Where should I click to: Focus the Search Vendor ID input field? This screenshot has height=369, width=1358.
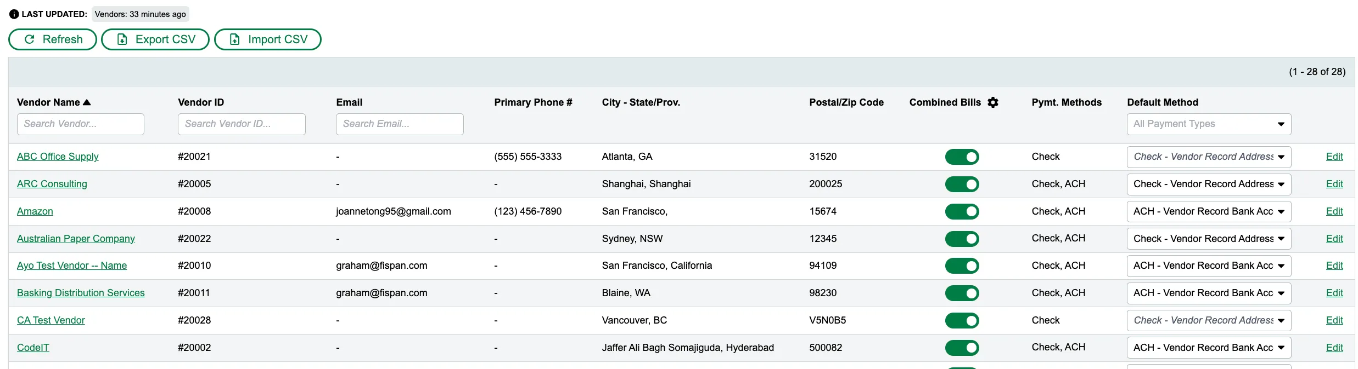[242, 124]
